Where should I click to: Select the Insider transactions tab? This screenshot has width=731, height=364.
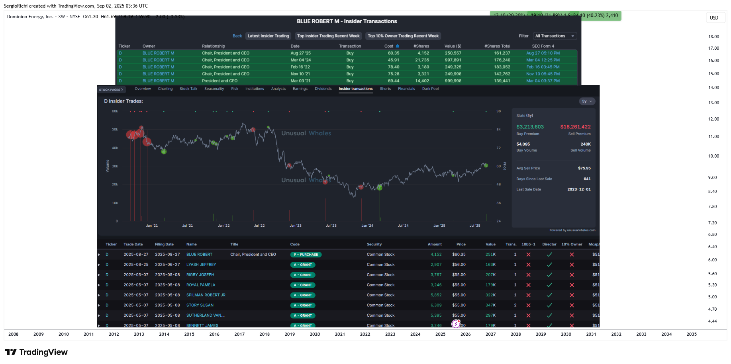tap(356, 89)
